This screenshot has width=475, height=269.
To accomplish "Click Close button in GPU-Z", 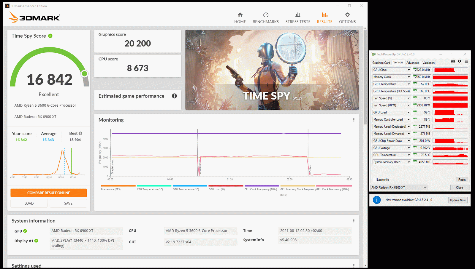I will point(460,188).
